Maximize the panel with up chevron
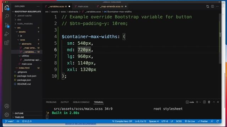The image size is (227, 127). point(214,102)
